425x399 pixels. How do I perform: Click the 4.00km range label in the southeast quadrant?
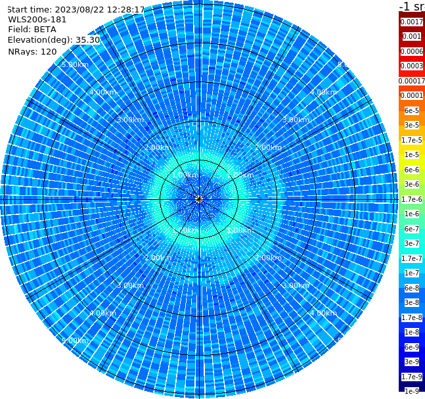[323, 313]
